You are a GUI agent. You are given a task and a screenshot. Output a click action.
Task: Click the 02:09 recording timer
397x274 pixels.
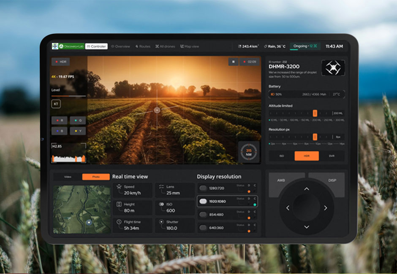click(x=250, y=62)
